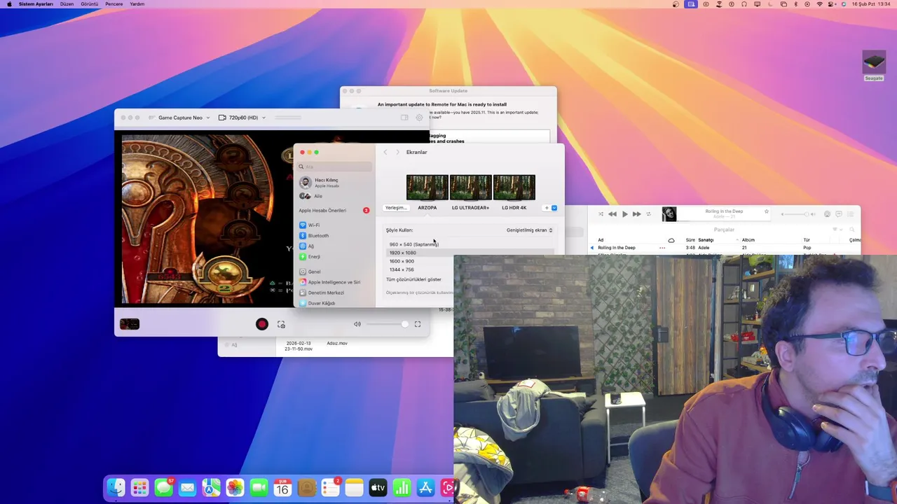897x504 pixels.
Task: Open the Görüntü menu
Action: tap(90, 4)
